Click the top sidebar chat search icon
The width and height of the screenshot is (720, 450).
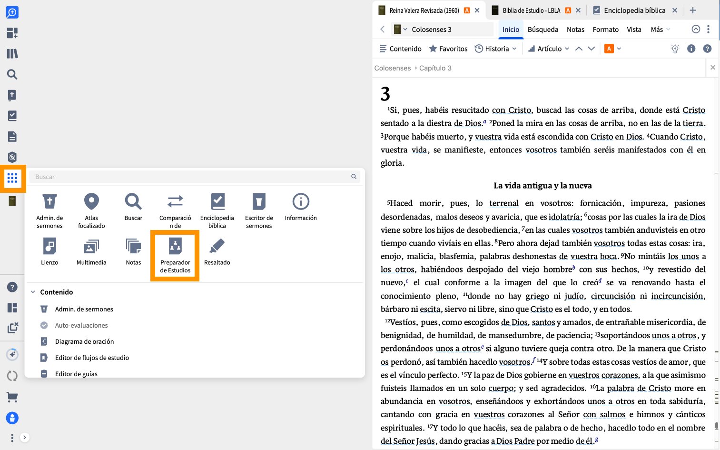point(12,12)
